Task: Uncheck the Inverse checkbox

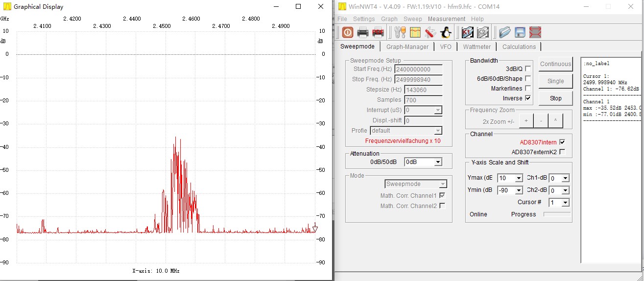Action: (x=528, y=98)
